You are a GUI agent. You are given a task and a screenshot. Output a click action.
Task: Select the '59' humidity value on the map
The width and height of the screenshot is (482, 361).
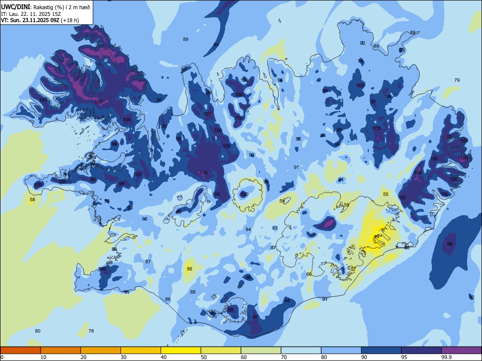(x=282, y=201)
